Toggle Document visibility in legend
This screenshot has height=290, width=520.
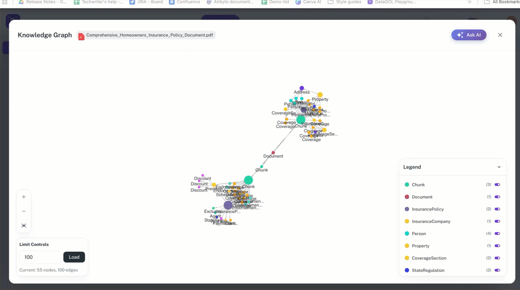tap(497, 197)
